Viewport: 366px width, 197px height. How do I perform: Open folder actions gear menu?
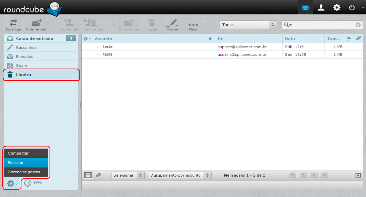click(12, 184)
